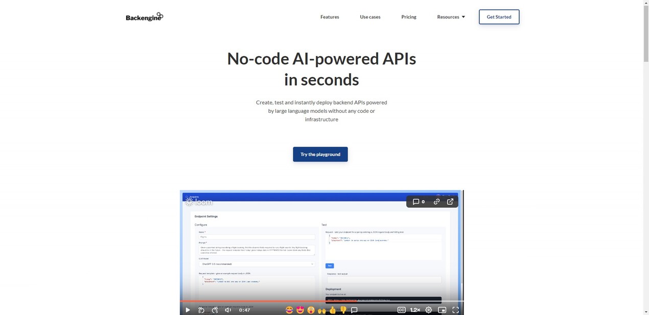Rewind the video by 5 seconds
This screenshot has width=649, height=315.
pyautogui.click(x=201, y=310)
